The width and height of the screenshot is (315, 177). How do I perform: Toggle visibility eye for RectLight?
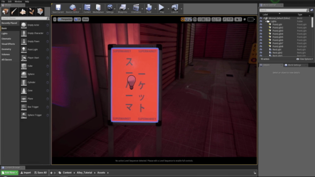[261, 50]
